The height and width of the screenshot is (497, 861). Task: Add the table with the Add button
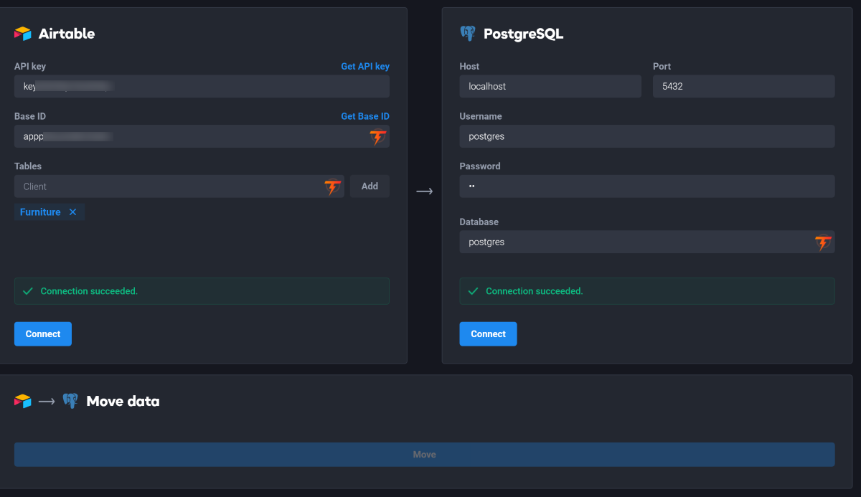(x=370, y=186)
